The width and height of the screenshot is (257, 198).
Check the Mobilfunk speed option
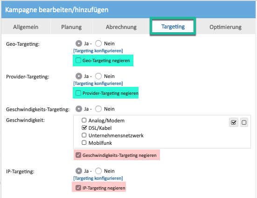coord(84,142)
